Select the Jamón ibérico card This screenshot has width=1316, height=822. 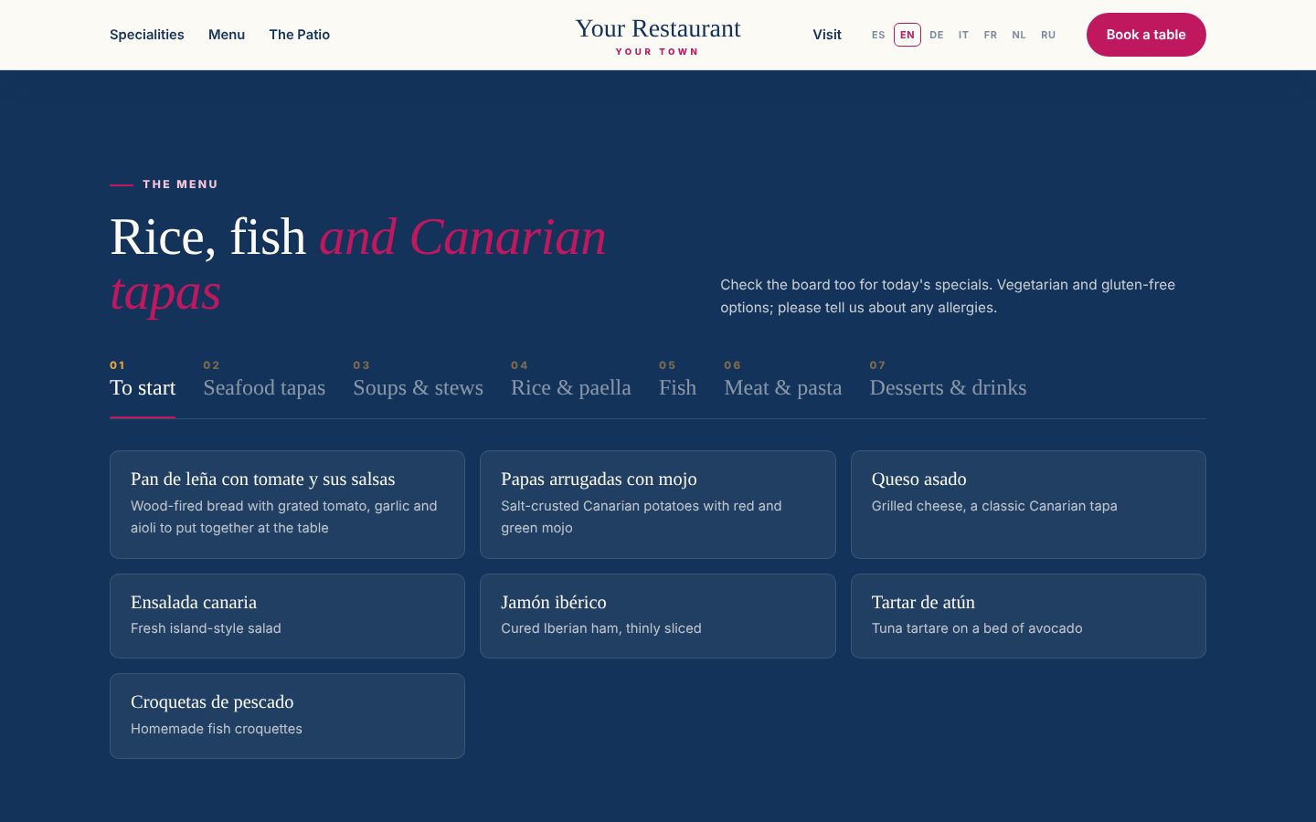(658, 616)
